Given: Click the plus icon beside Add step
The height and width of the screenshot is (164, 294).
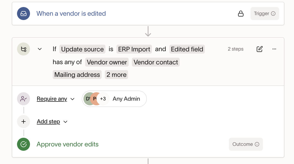Looking at the screenshot, I should point(24,122).
